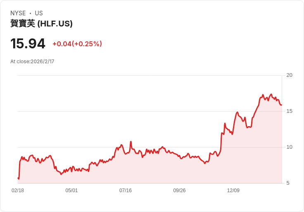Screen dimensions: 304x212
Task: Click the NYSE exchange label
Action: click(18, 13)
